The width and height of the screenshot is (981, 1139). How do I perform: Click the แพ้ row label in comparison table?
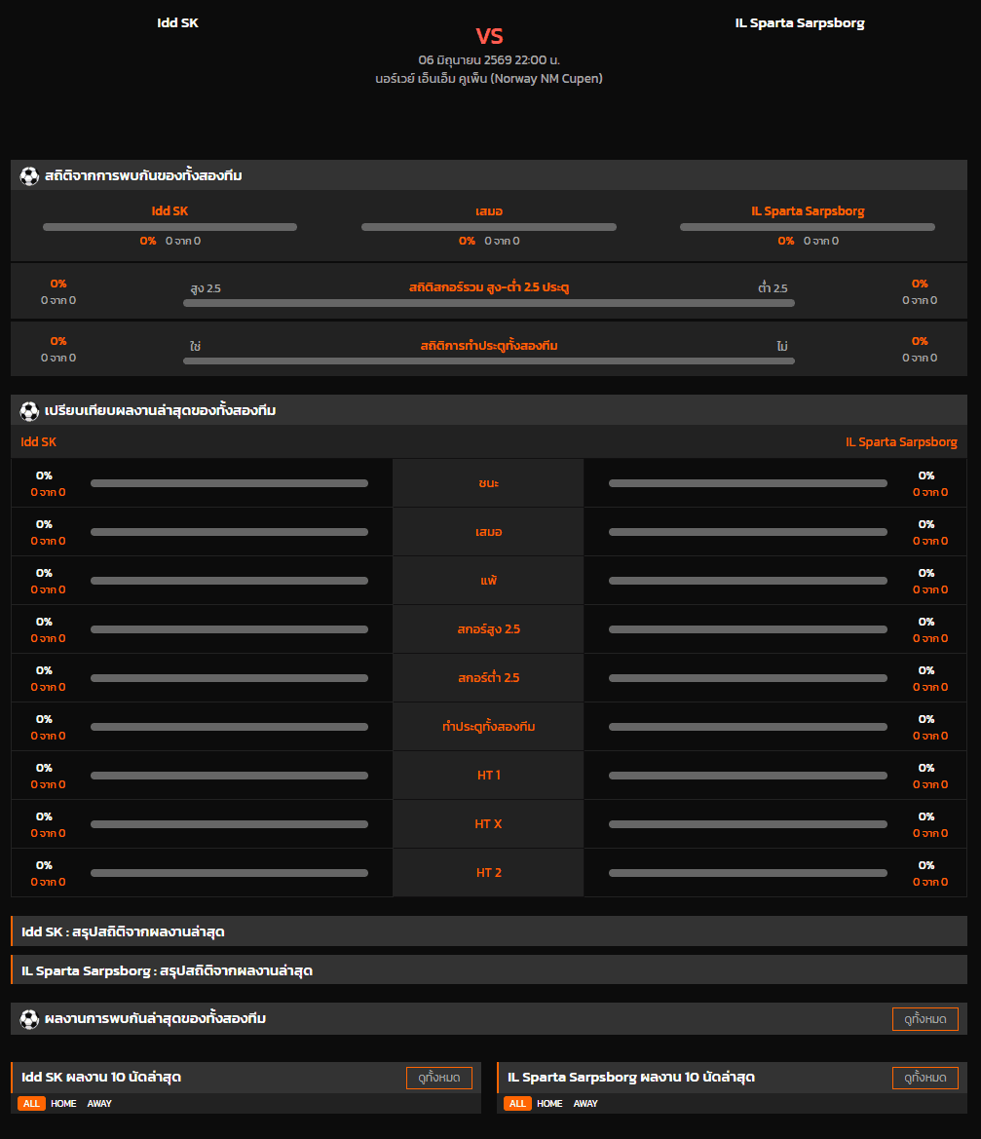point(489,581)
